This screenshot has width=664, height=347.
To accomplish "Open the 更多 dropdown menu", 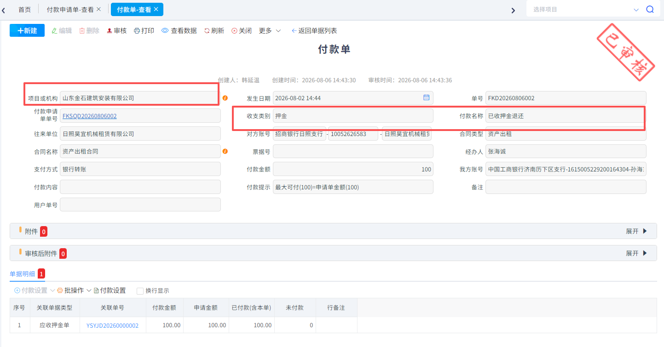I will click(270, 31).
